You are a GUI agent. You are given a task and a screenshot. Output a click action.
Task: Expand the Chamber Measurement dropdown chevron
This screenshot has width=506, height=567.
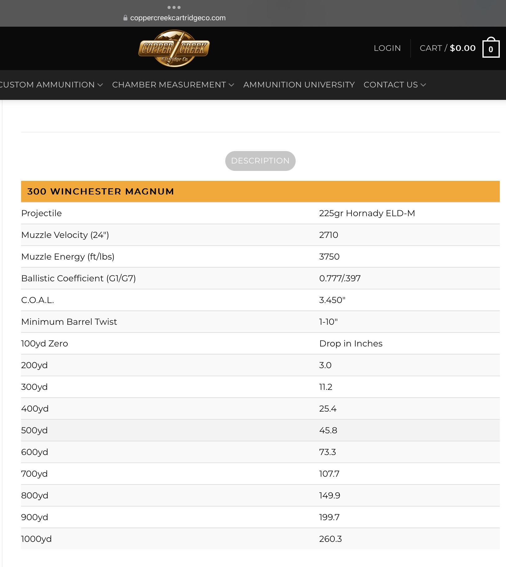tap(231, 85)
